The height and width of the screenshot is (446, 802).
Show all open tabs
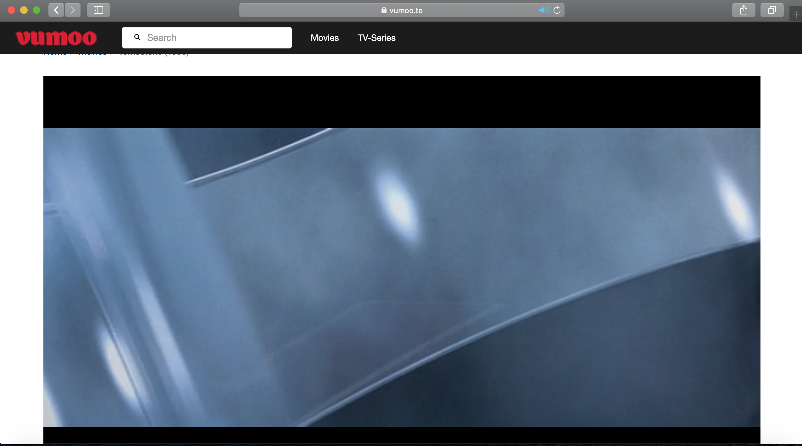click(x=772, y=10)
